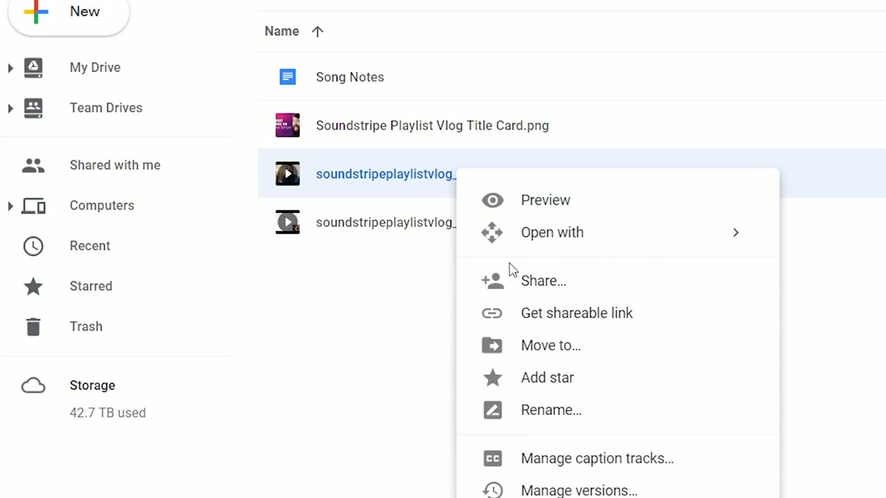The width and height of the screenshot is (886, 498).
Task: Open Computers in sidebar
Action: coord(102,205)
